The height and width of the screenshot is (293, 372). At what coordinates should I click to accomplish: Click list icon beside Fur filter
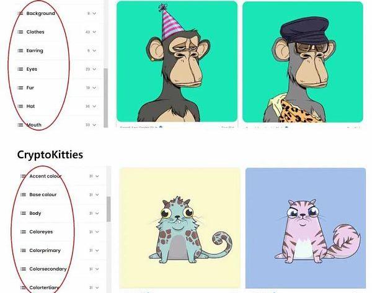tap(20, 88)
